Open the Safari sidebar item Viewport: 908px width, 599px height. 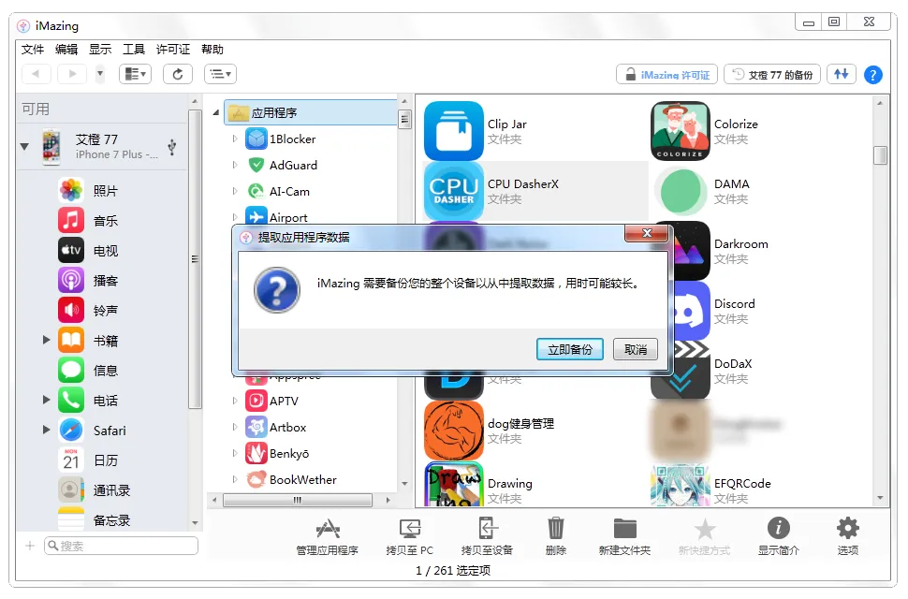coord(93,431)
